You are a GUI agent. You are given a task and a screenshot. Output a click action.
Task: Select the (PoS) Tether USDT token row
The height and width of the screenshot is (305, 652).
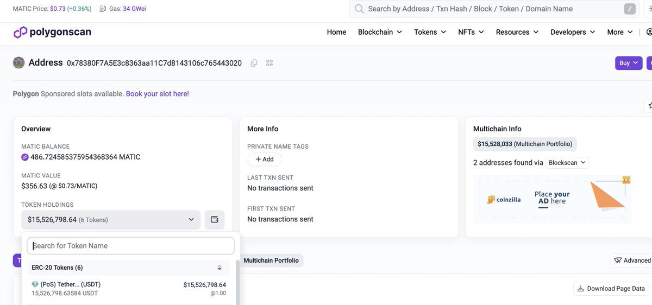click(x=129, y=289)
